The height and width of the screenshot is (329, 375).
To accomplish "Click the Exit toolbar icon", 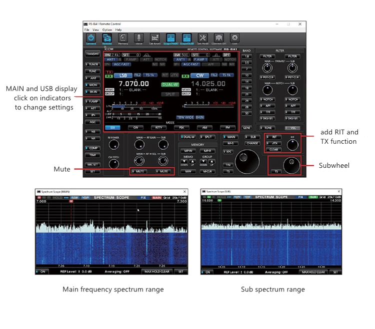I will tap(234, 38).
